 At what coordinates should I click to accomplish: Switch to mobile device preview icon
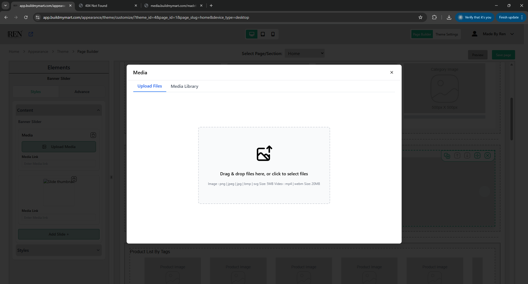[x=273, y=34]
